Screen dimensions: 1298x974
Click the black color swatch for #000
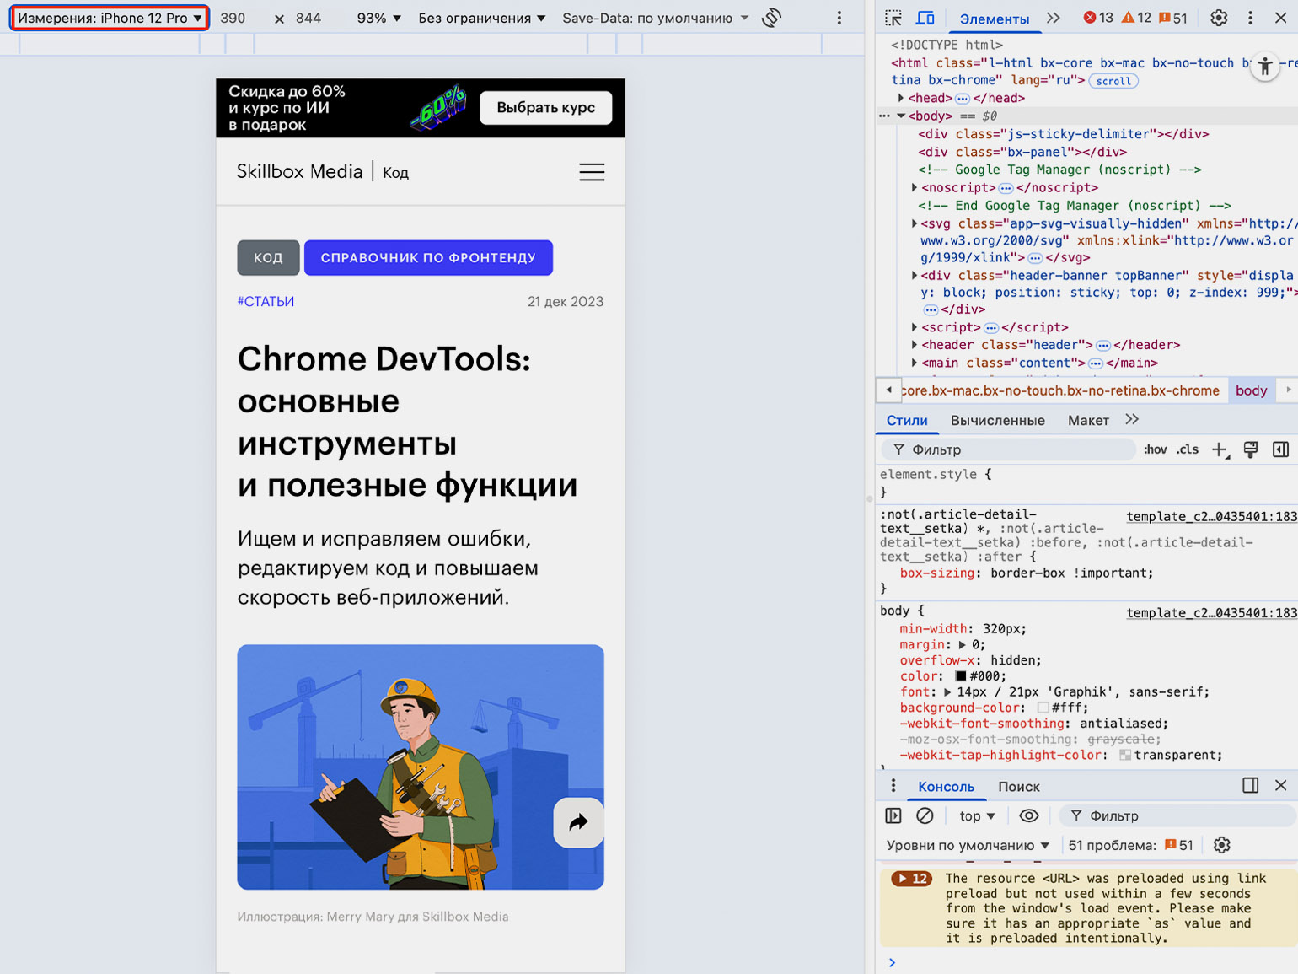(x=960, y=676)
